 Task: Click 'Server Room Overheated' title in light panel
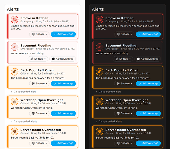[41, 130]
